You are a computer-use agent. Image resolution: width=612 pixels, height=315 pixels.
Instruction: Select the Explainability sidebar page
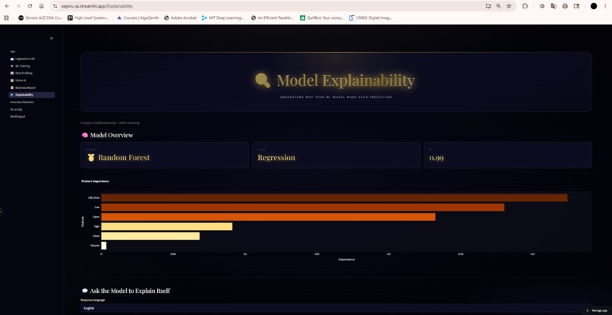[x=32, y=95]
